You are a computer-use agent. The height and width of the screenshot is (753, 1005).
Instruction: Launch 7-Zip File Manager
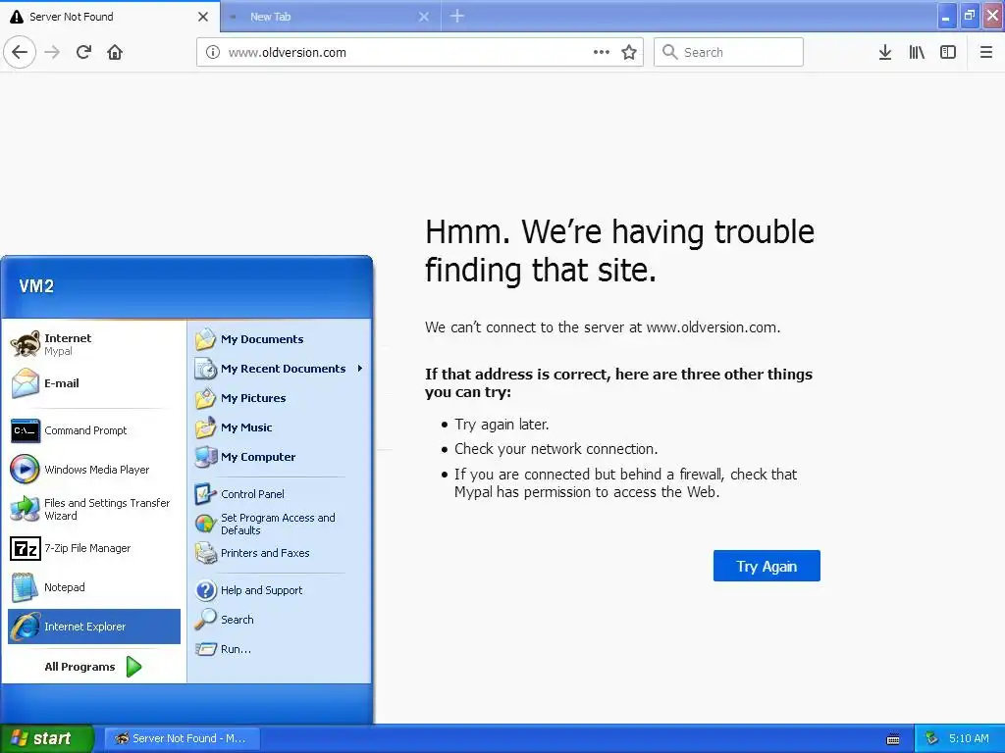point(94,549)
